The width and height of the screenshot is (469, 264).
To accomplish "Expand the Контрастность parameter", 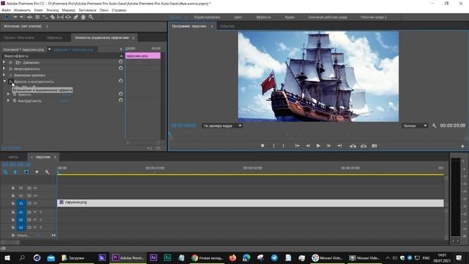I will click(x=8, y=101).
